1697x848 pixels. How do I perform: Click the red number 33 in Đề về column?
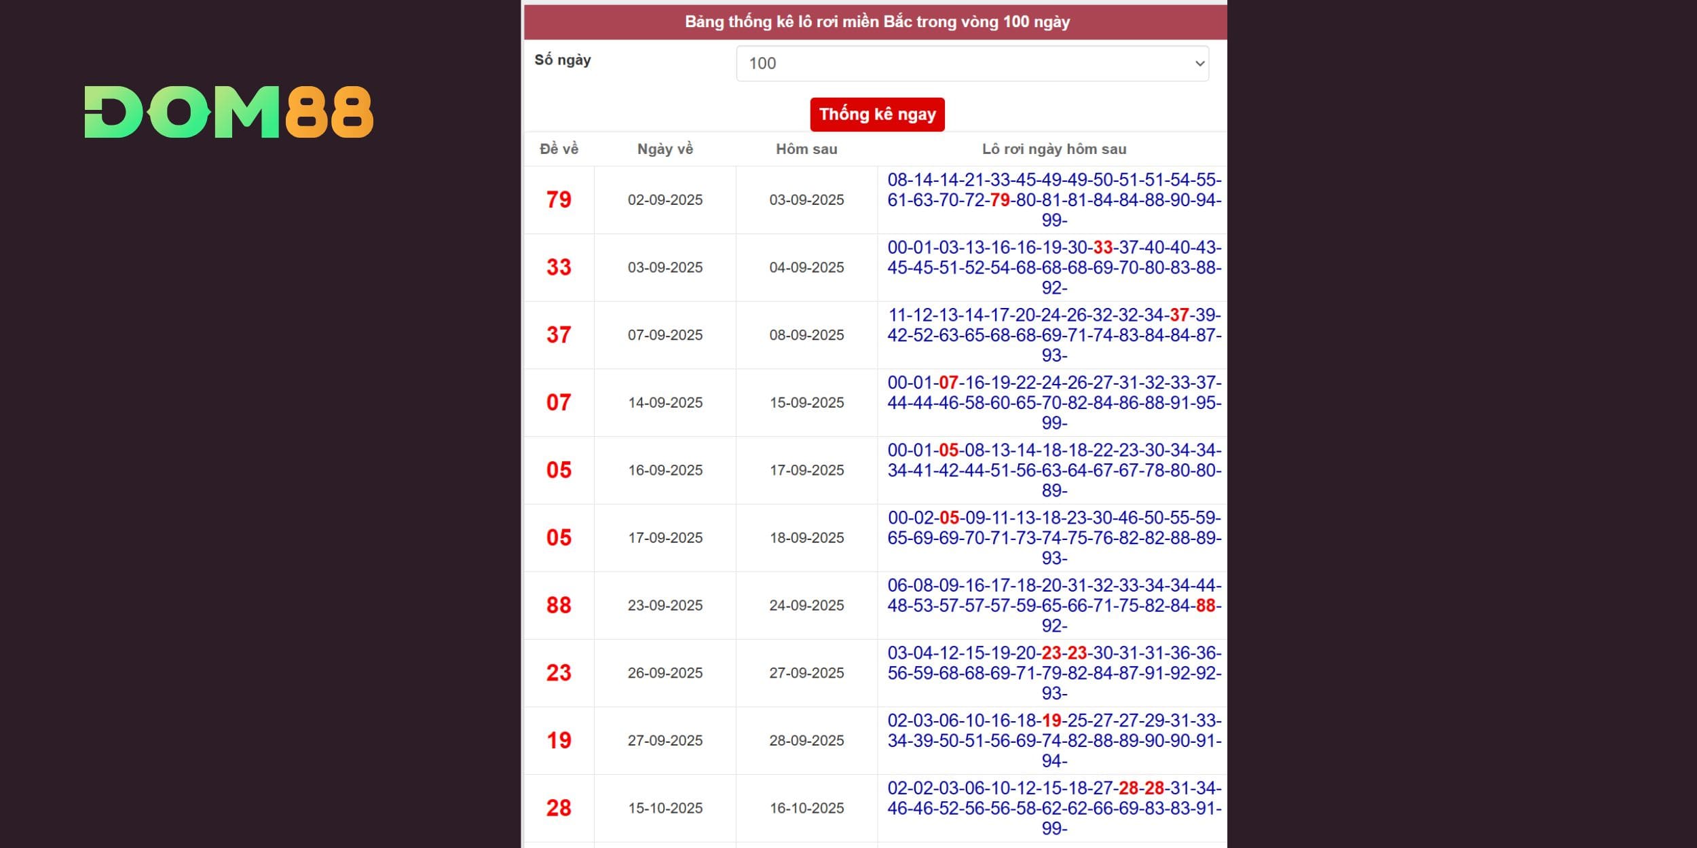click(x=559, y=267)
